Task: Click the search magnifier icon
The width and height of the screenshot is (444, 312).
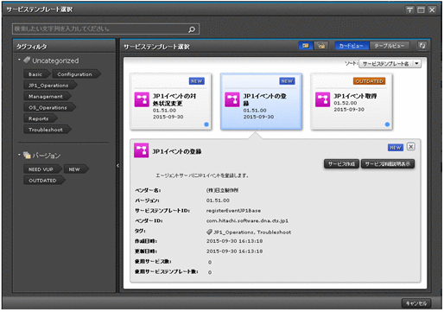Action: coord(192,29)
